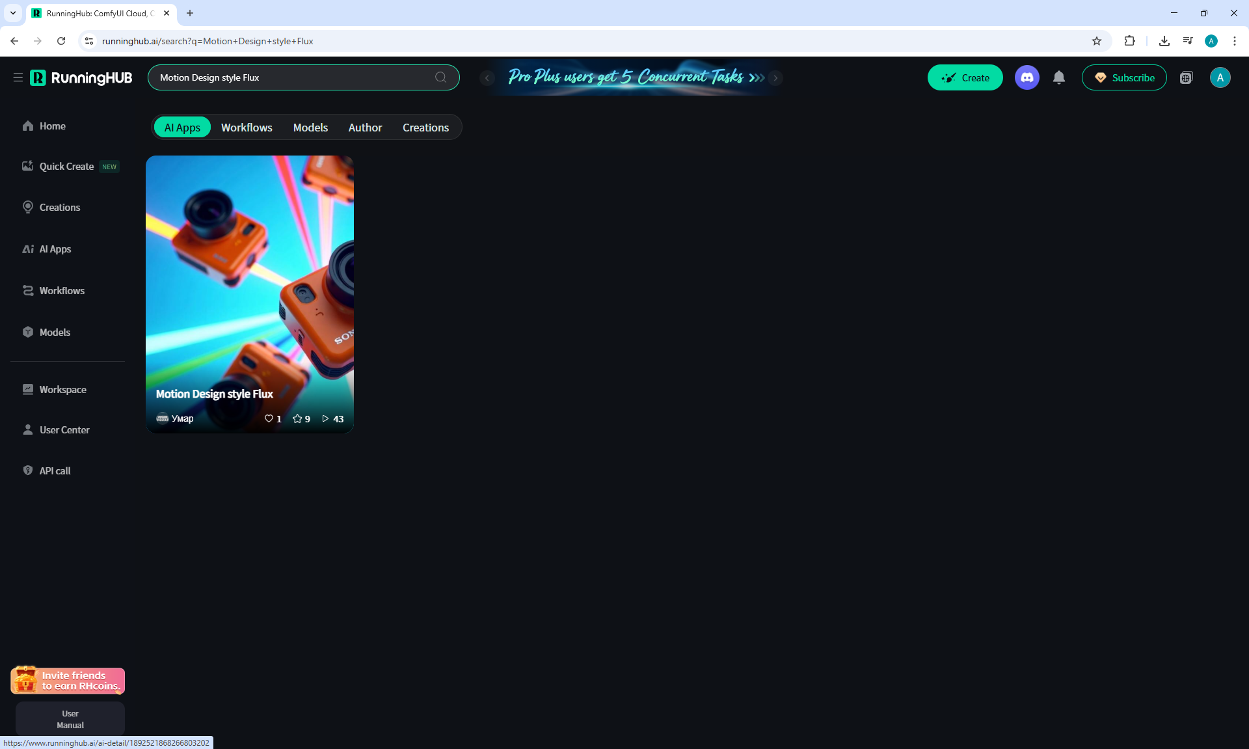Switch to the Creations tab
Image resolution: width=1249 pixels, height=749 pixels.
pos(425,128)
